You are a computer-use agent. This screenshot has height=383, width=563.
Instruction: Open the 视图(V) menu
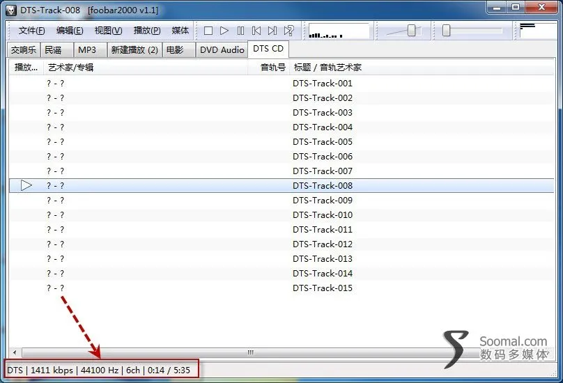point(108,31)
